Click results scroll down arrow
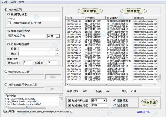 pos(159,81)
